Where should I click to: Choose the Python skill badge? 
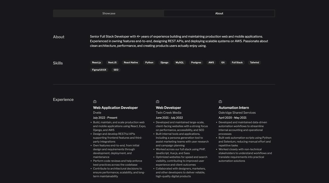click(x=149, y=62)
